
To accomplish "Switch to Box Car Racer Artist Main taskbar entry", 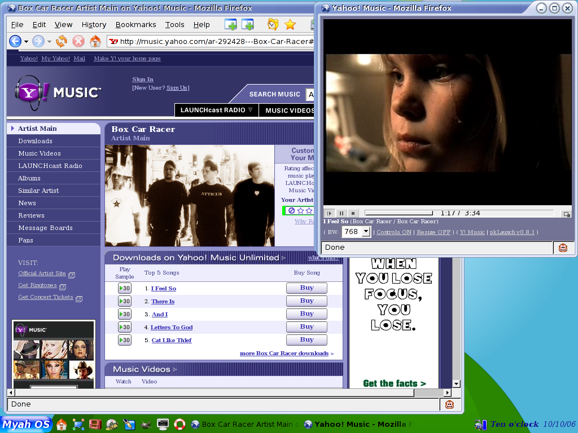I will pos(246,424).
